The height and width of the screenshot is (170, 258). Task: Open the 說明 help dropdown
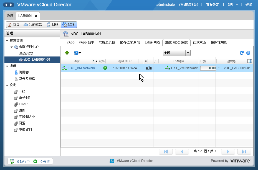pos(233,5)
